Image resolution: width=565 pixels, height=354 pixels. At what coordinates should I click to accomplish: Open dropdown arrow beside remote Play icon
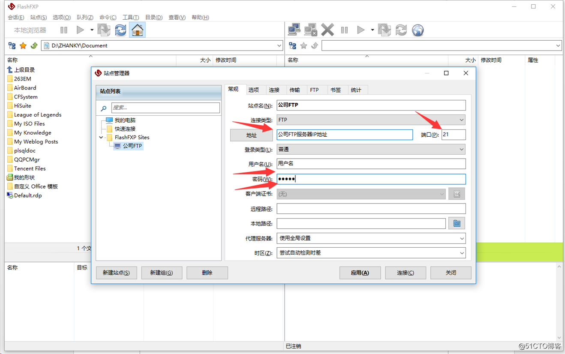point(373,30)
